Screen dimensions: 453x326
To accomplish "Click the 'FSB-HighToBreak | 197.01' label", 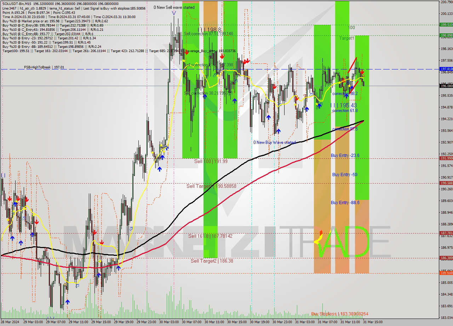I will tap(44, 67).
